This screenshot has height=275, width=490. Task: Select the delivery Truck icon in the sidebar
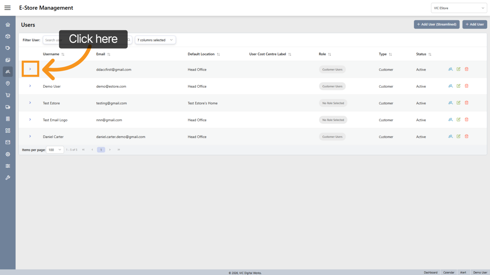[x=8, y=107]
